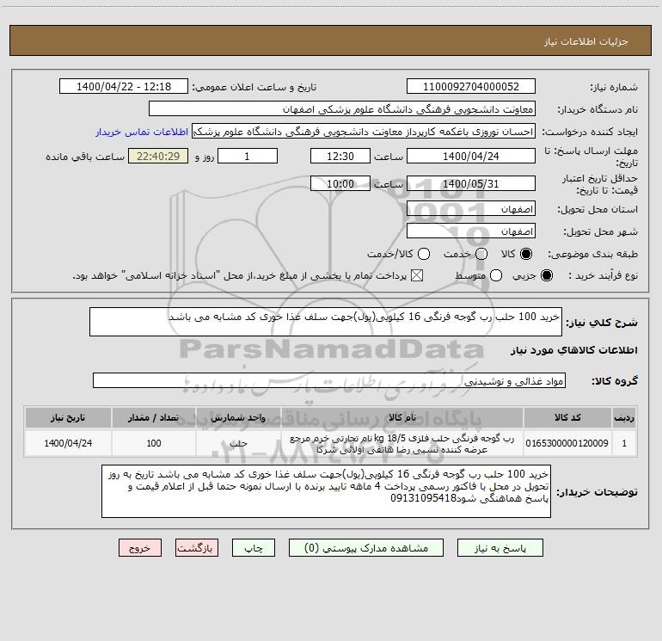Open اطلاعات تماس خریدار link
The image size is (662, 641).
click(142, 132)
